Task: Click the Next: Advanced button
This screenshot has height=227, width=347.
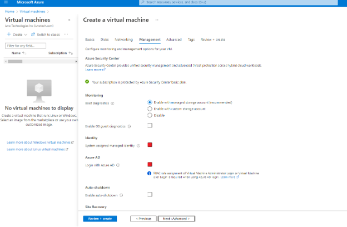Action: 176,219
